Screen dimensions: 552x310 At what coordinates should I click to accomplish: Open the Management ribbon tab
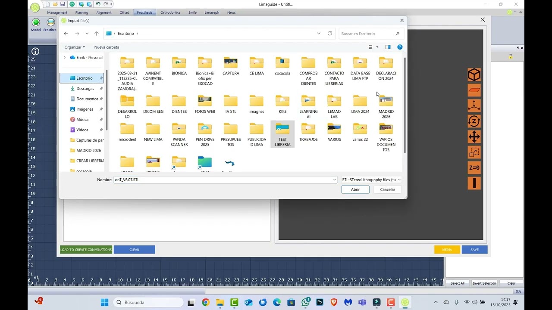click(x=57, y=12)
